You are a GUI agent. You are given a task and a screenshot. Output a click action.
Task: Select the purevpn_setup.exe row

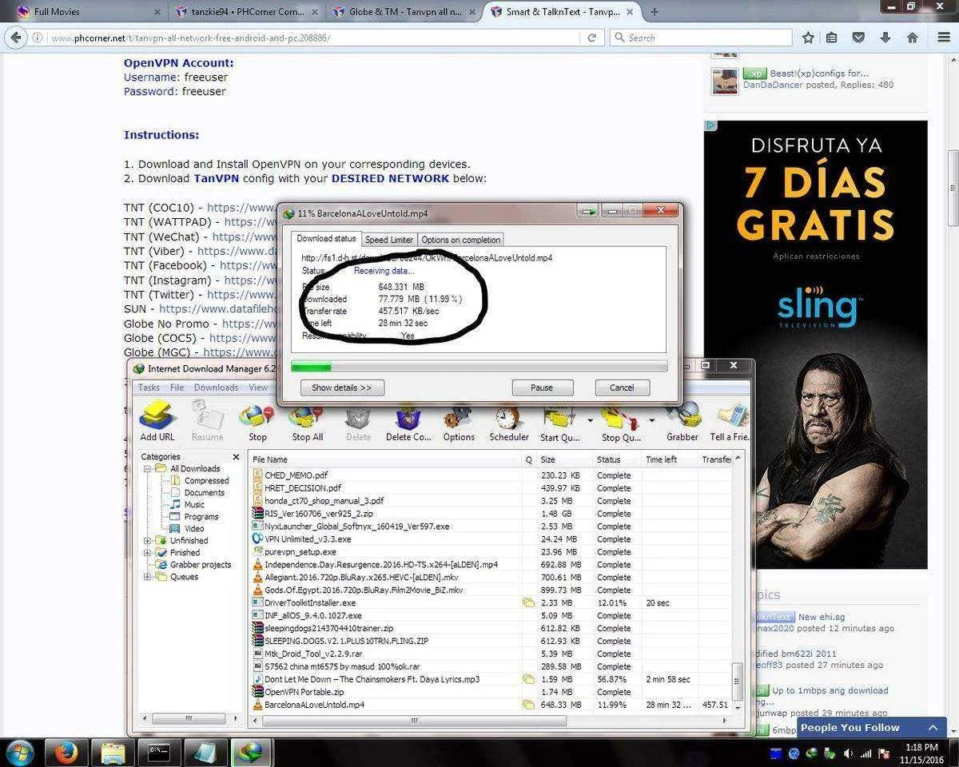[x=490, y=551]
